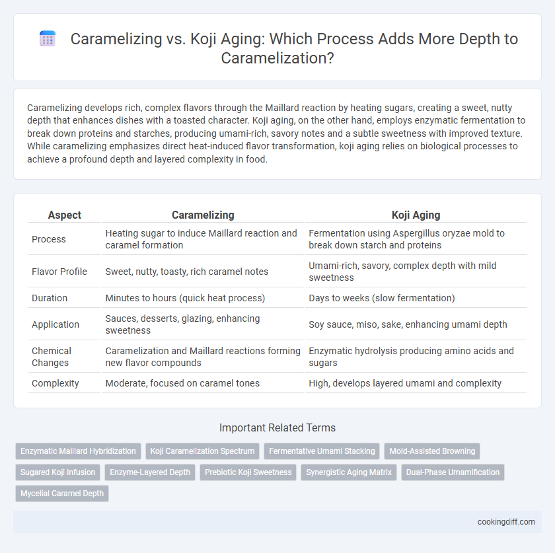Choose the Sugared Koji Infusion tag

(57, 472)
